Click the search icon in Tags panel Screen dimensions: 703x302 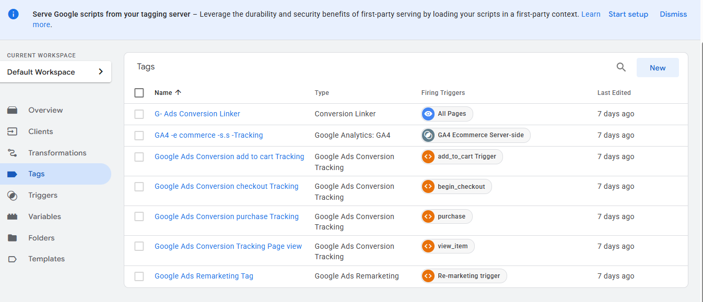tap(621, 67)
